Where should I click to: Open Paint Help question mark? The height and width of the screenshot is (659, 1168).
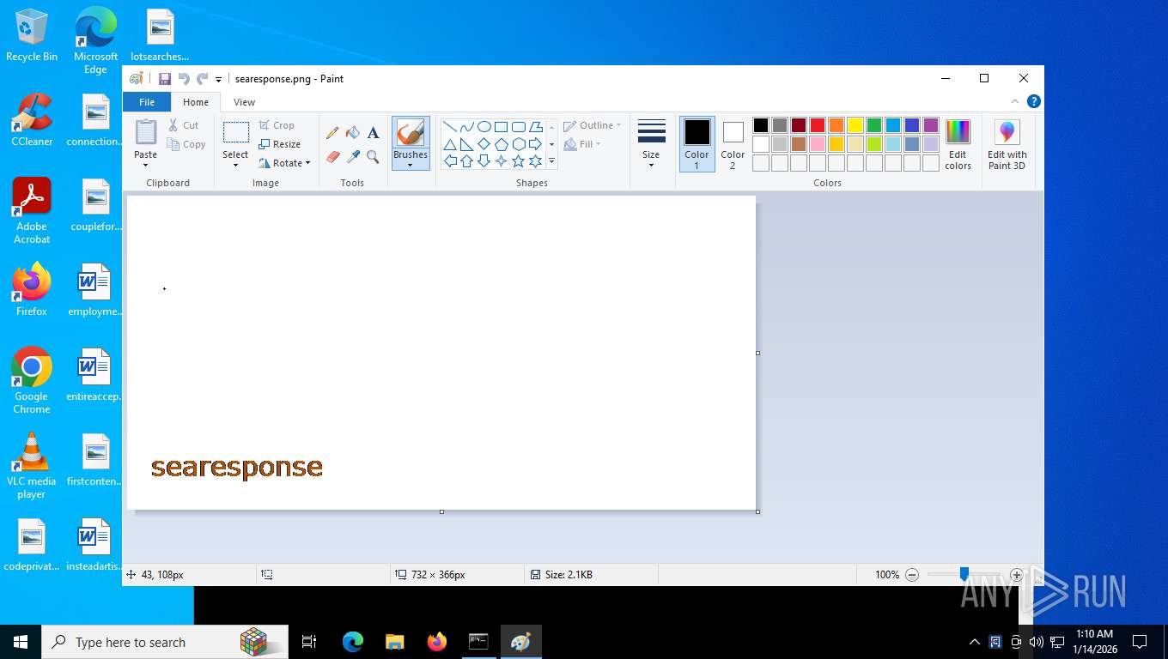click(x=1034, y=101)
